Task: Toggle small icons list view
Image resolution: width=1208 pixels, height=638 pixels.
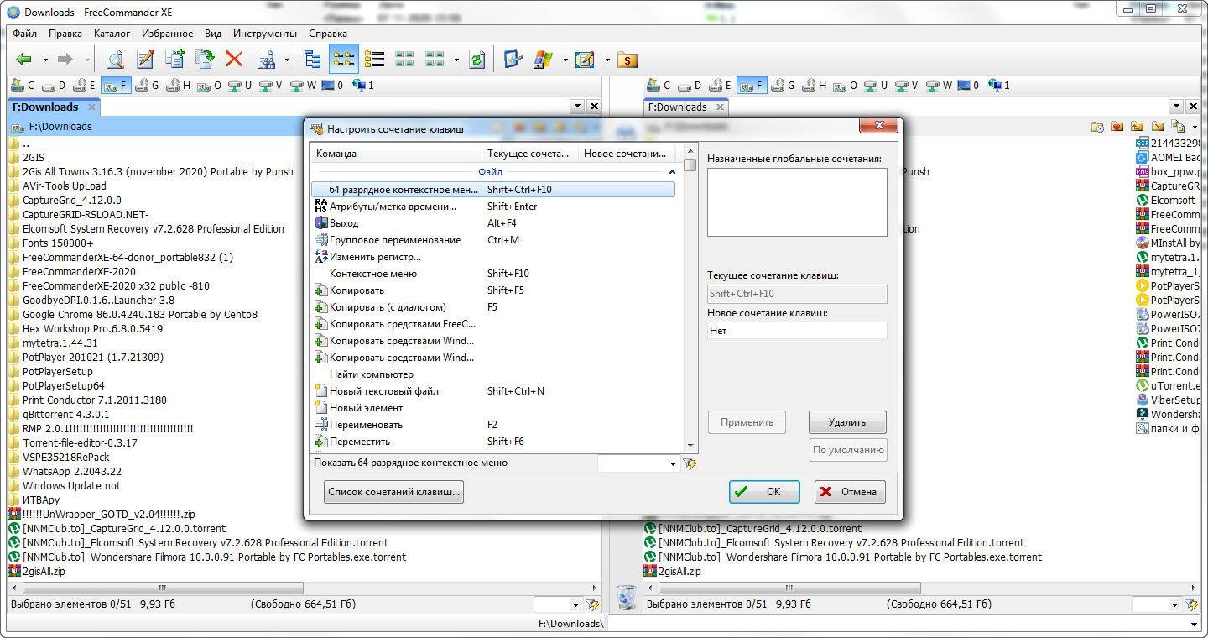Action: 343,60
